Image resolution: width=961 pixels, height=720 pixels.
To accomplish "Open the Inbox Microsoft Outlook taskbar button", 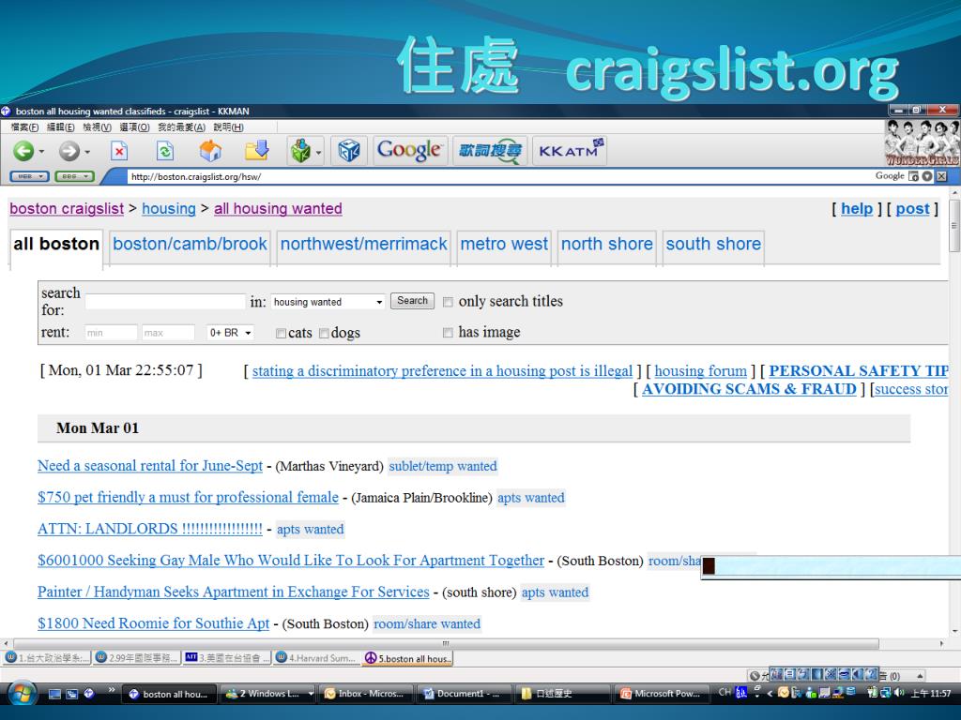I will point(365,694).
